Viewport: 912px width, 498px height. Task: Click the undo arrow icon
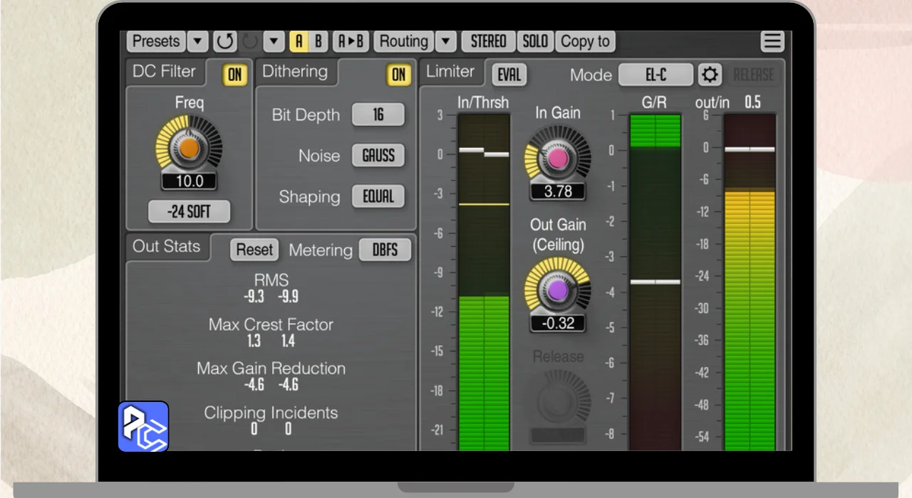[x=225, y=41]
